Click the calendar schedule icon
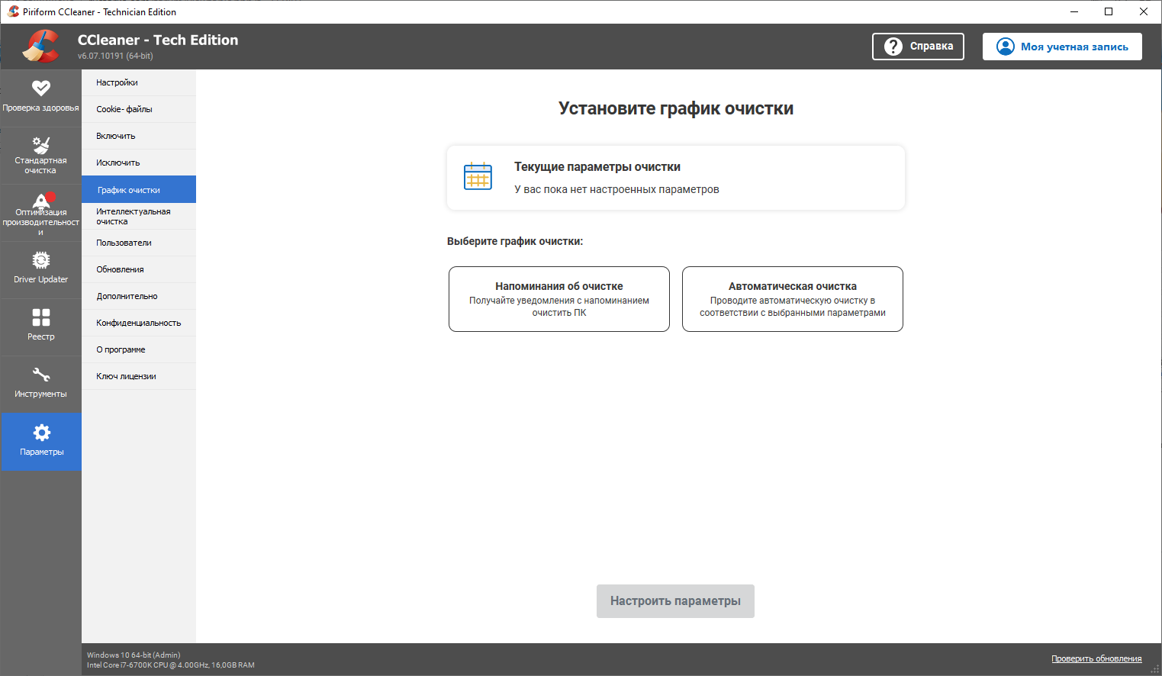Screen dimensions: 1162x676 pos(478,176)
